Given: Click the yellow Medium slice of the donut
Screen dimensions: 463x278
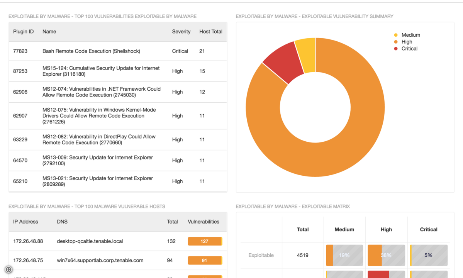Looking at the screenshot, I should [307, 55].
